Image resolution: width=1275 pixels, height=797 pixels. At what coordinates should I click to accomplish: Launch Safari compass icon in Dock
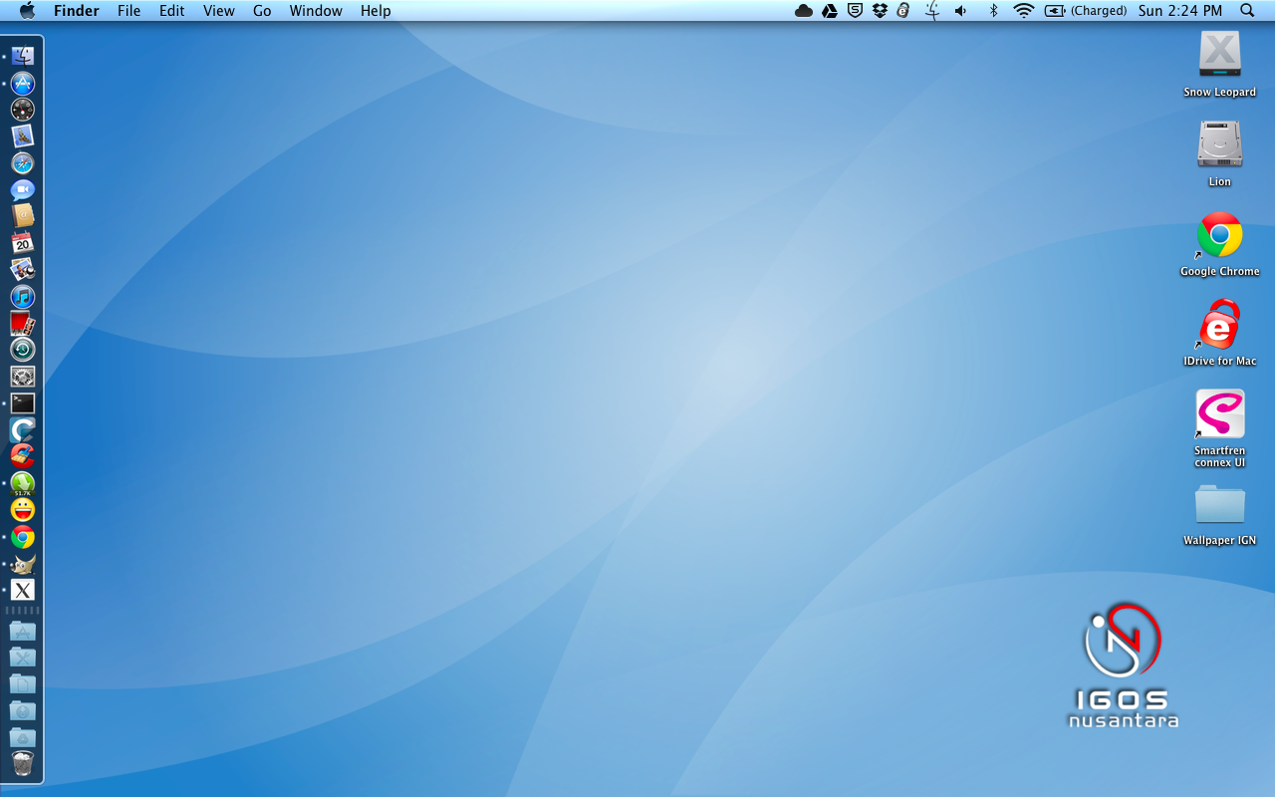pos(23,163)
